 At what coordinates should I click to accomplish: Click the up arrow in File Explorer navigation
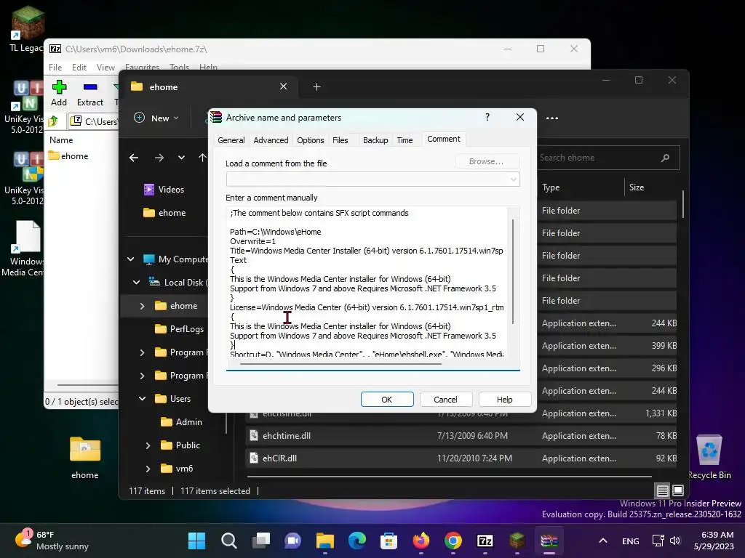[202, 158]
